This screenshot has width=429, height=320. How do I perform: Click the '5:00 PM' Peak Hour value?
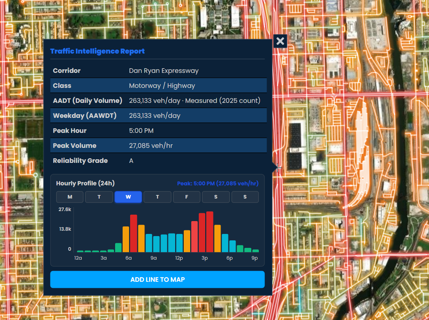141,131
